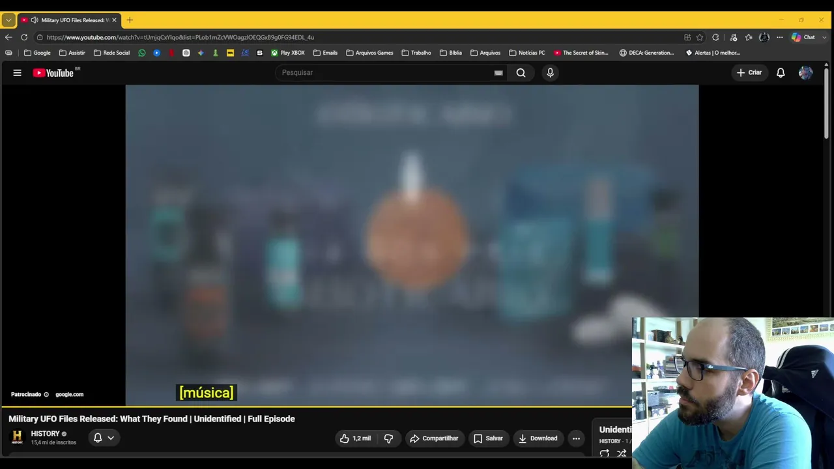Viewport: 834px width, 469px height.
Task: Open the Bíblia bookmarks folder
Action: pos(451,53)
